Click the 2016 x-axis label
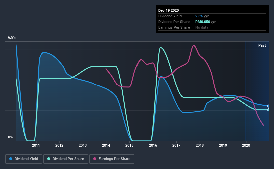The height and width of the screenshot is (169, 274). (x=153, y=145)
